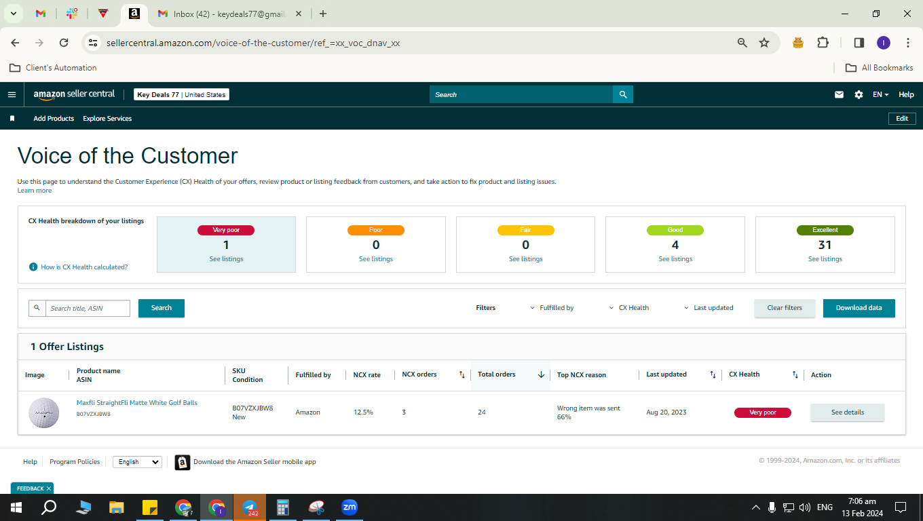Viewport: 923px width, 521px height.
Task: Sort by the CX Health column header
Action: click(795, 374)
